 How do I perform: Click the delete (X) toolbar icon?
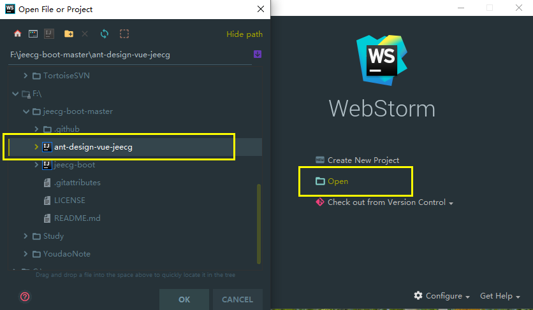pyautogui.click(x=85, y=34)
